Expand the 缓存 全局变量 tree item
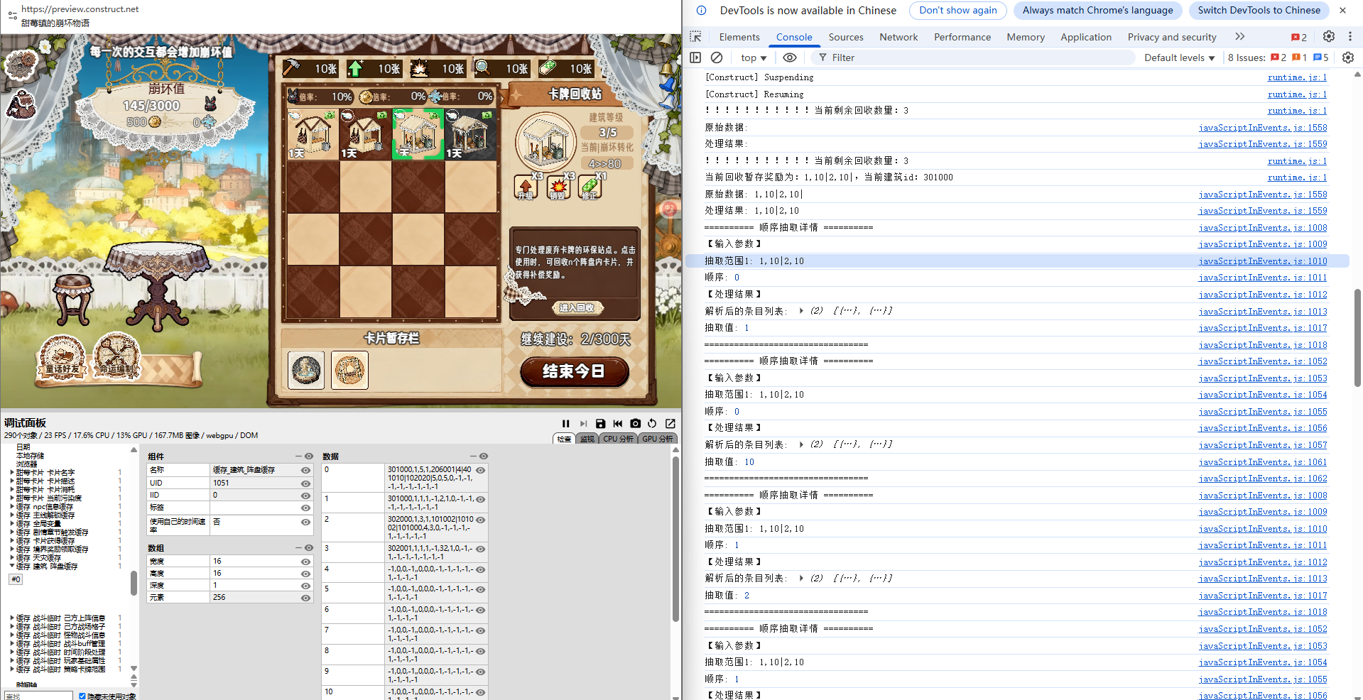This screenshot has width=1363, height=700. (12, 524)
